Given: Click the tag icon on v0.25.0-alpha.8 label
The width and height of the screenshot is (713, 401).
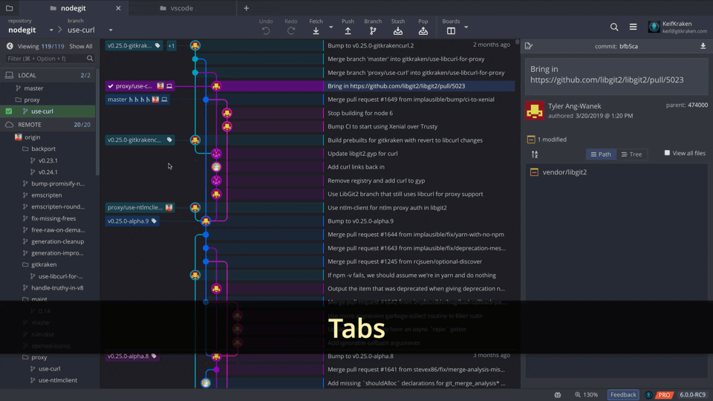Looking at the screenshot, I should [x=154, y=356].
